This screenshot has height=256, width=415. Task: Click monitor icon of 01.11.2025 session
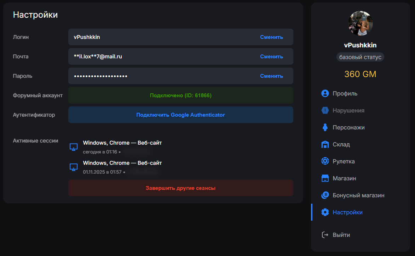(x=74, y=167)
